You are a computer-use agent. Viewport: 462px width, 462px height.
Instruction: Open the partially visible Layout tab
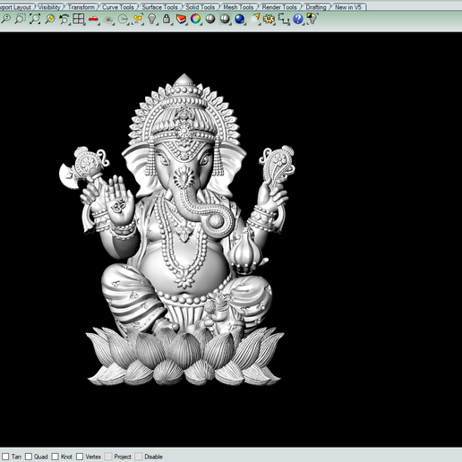[x=16, y=7]
